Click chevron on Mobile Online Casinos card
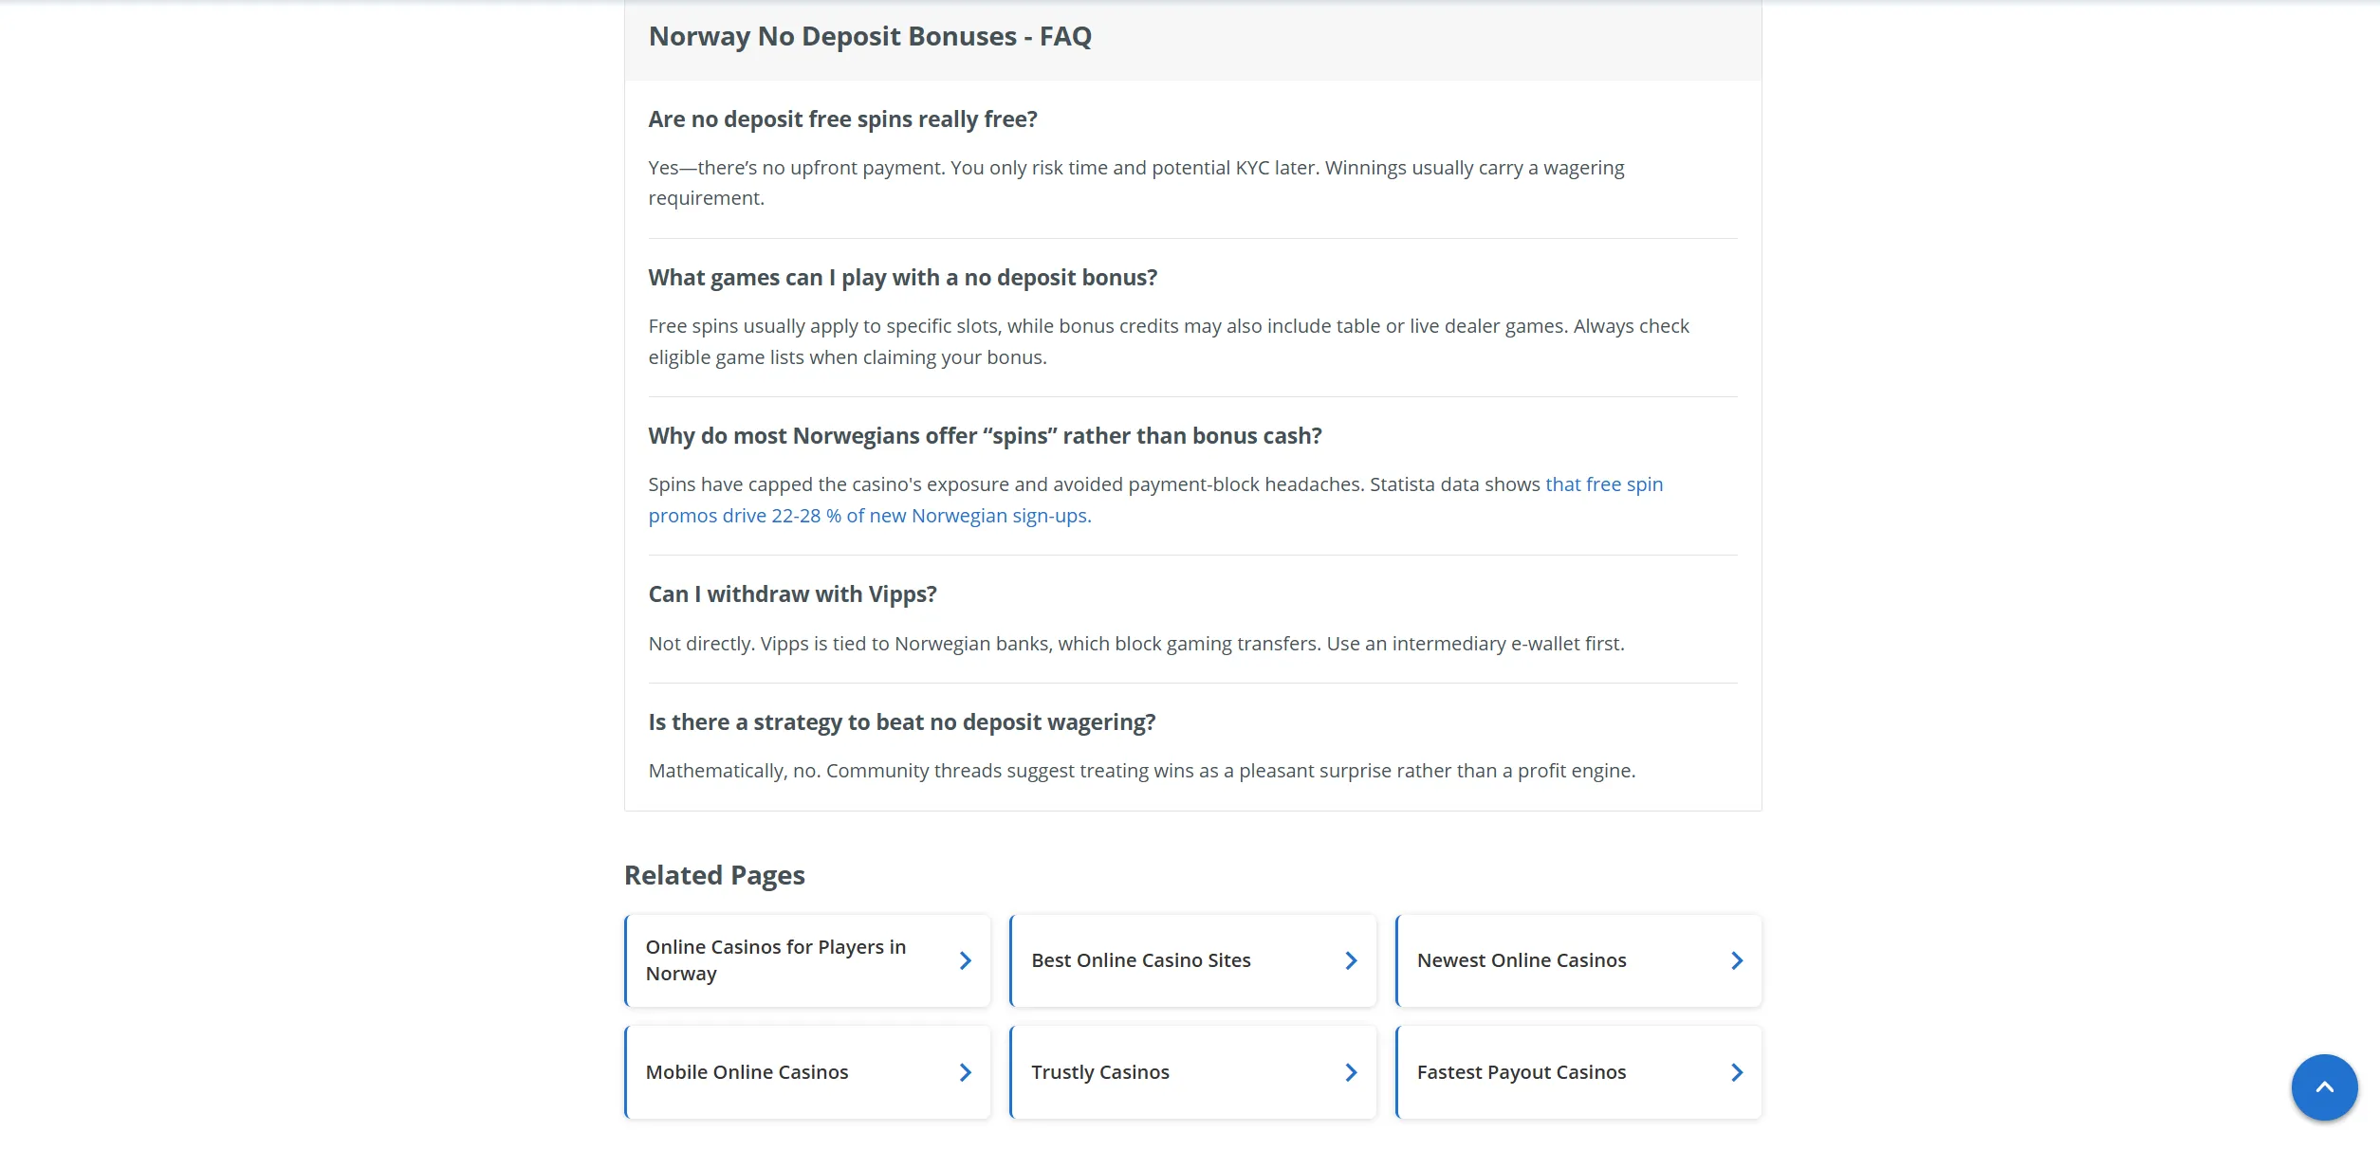This screenshot has height=1168, width=2380. (x=965, y=1072)
